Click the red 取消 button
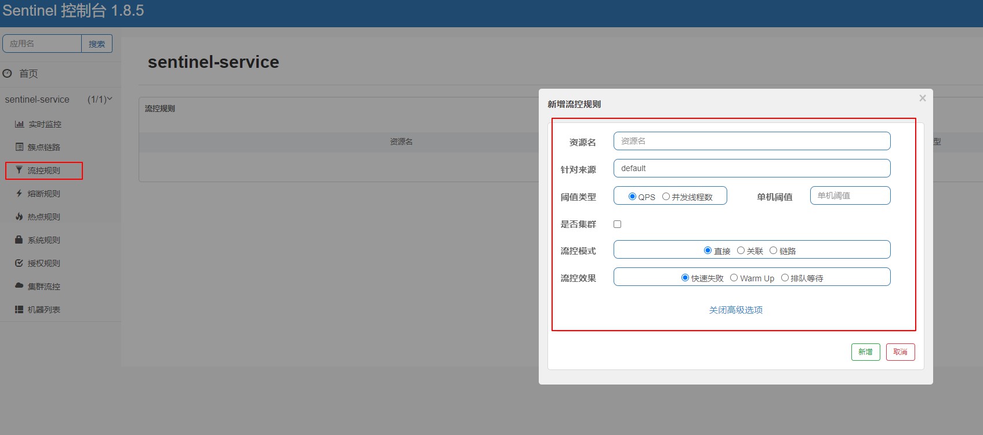The width and height of the screenshot is (983, 435). coord(900,352)
